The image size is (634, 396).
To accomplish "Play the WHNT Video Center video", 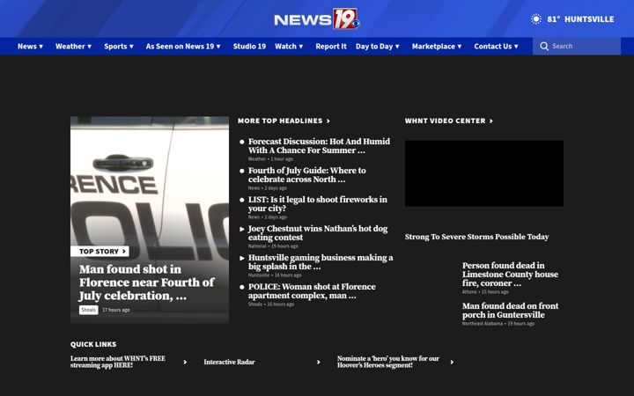I will [x=484, y=173].
